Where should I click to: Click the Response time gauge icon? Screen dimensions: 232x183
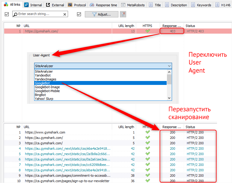pos(92,5)
